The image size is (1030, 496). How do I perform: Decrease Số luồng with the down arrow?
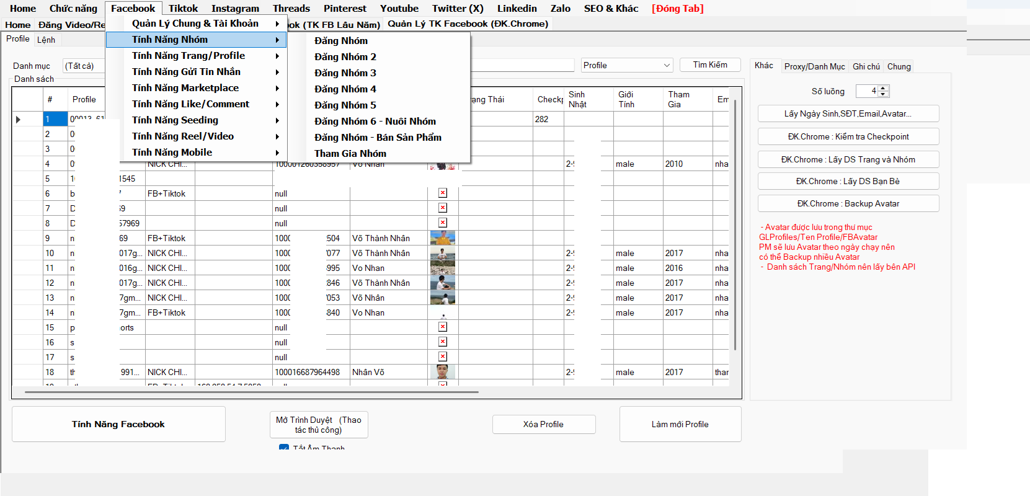point(883,94)
